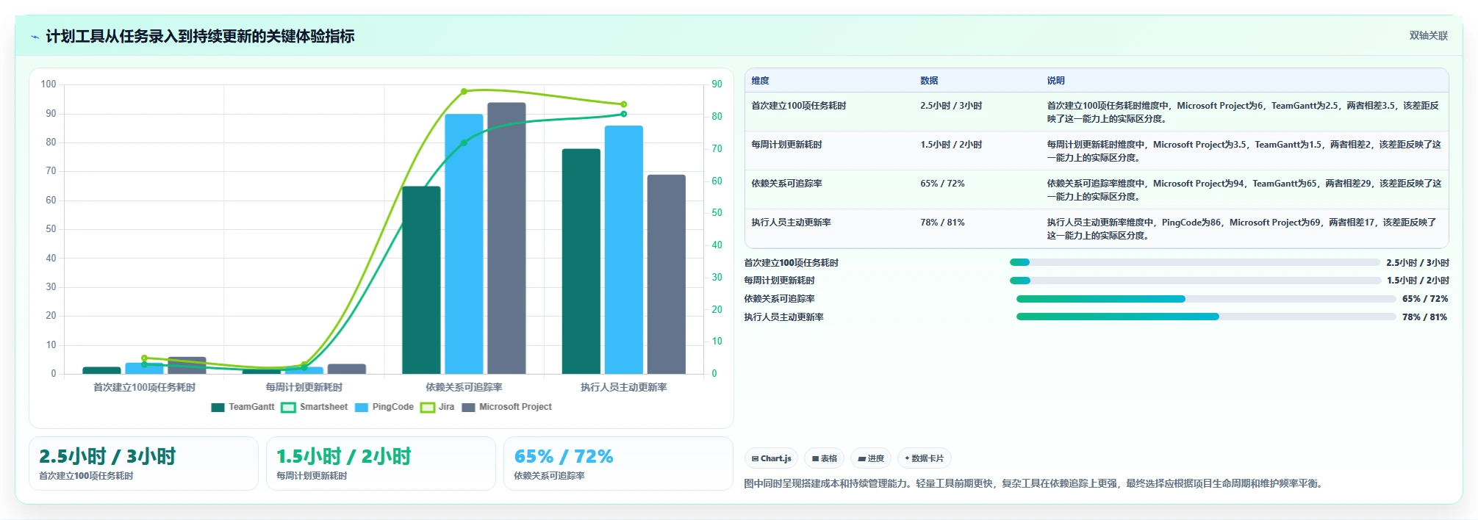Select table row 首次建立100项任务耗时

click(1097, 112)
